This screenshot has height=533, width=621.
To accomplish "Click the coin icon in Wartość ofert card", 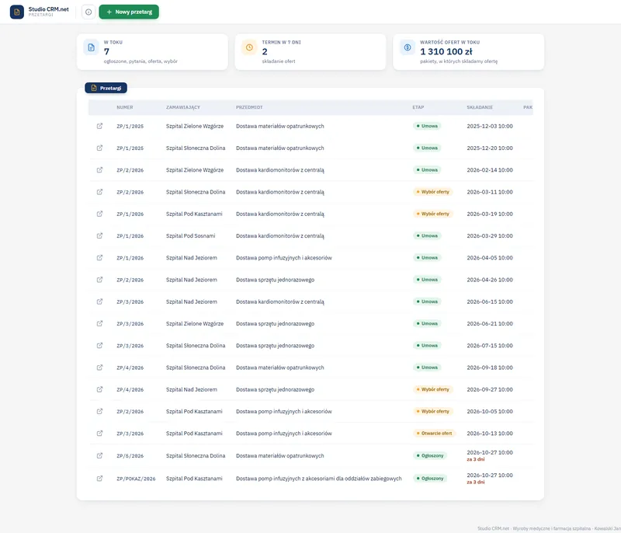I will [407, 47].
